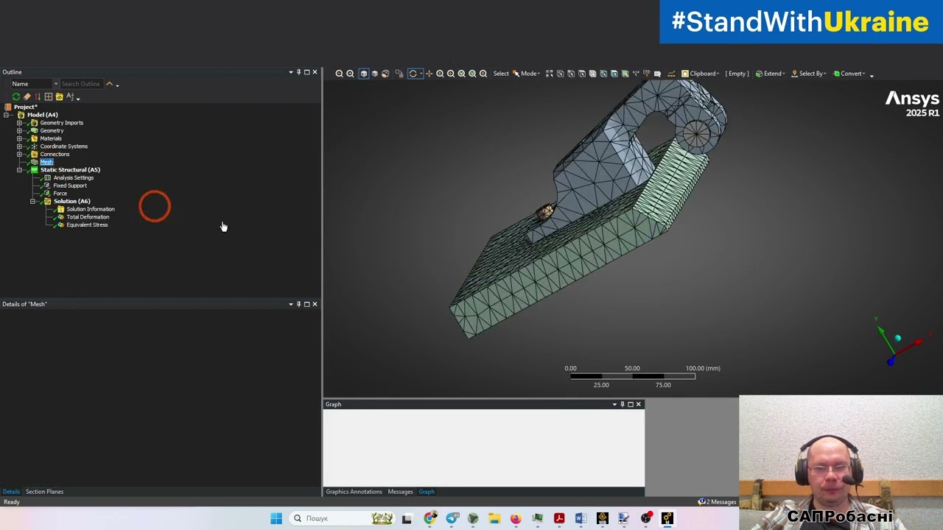Open the Mode dropdown in graphics toolbar
The image size is (943, 530).
pos(527,74)
